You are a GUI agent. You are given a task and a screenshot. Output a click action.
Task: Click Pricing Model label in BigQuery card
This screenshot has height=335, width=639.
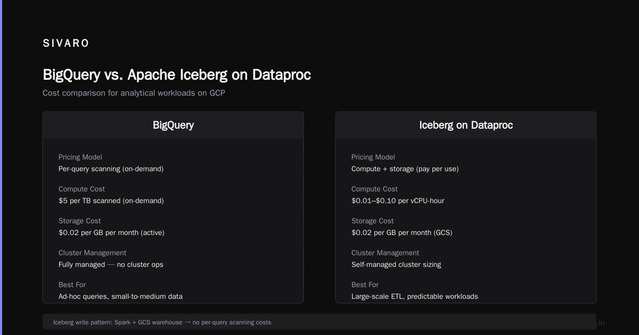tap(80, 157)
